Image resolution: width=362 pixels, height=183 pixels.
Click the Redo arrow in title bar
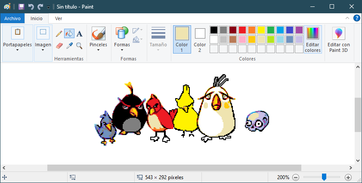coord(40,7)
